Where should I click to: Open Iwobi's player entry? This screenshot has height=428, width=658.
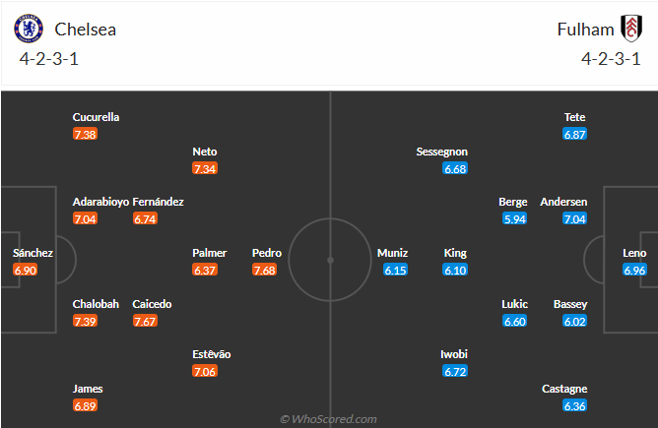coord(454,354)
